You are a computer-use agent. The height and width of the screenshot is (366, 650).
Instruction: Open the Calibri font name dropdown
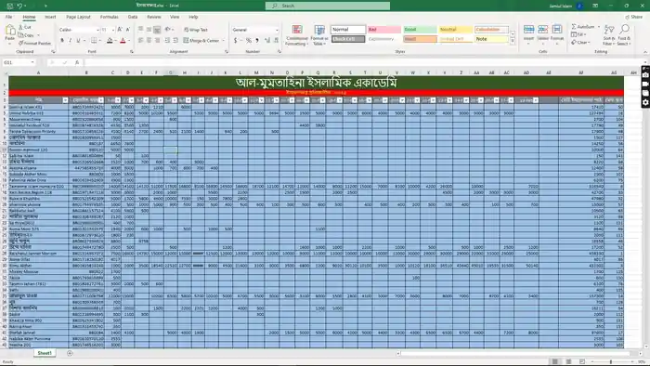coord(97,30)
